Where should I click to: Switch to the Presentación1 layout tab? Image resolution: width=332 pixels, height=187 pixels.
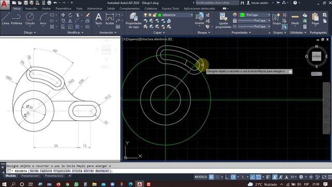30,176
